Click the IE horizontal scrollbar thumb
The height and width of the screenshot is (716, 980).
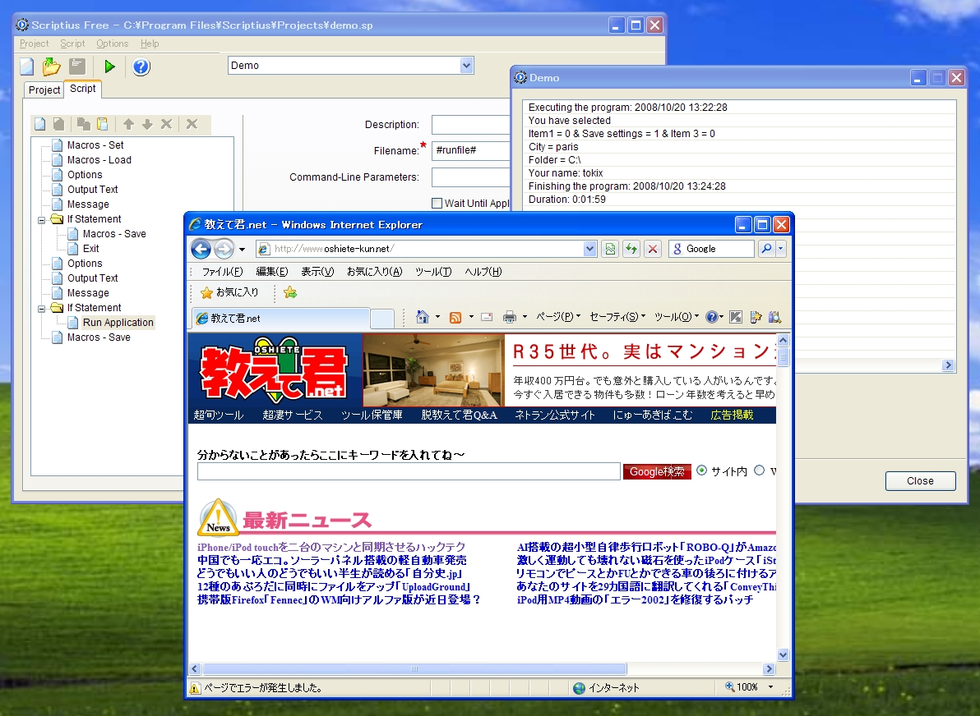[413, 668]
